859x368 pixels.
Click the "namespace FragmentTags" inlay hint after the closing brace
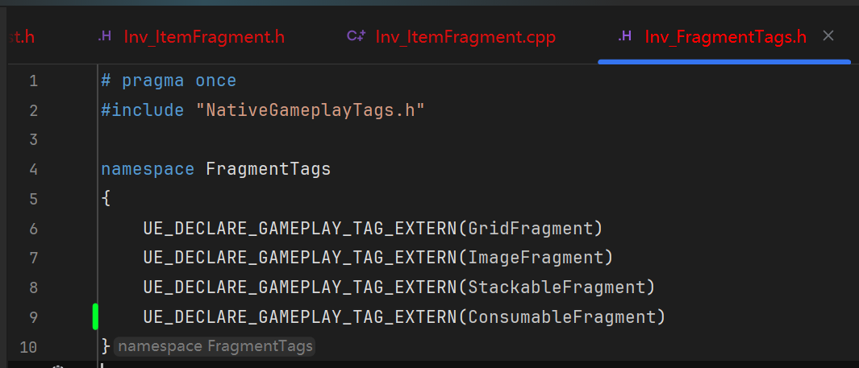[x=214, y=346]
